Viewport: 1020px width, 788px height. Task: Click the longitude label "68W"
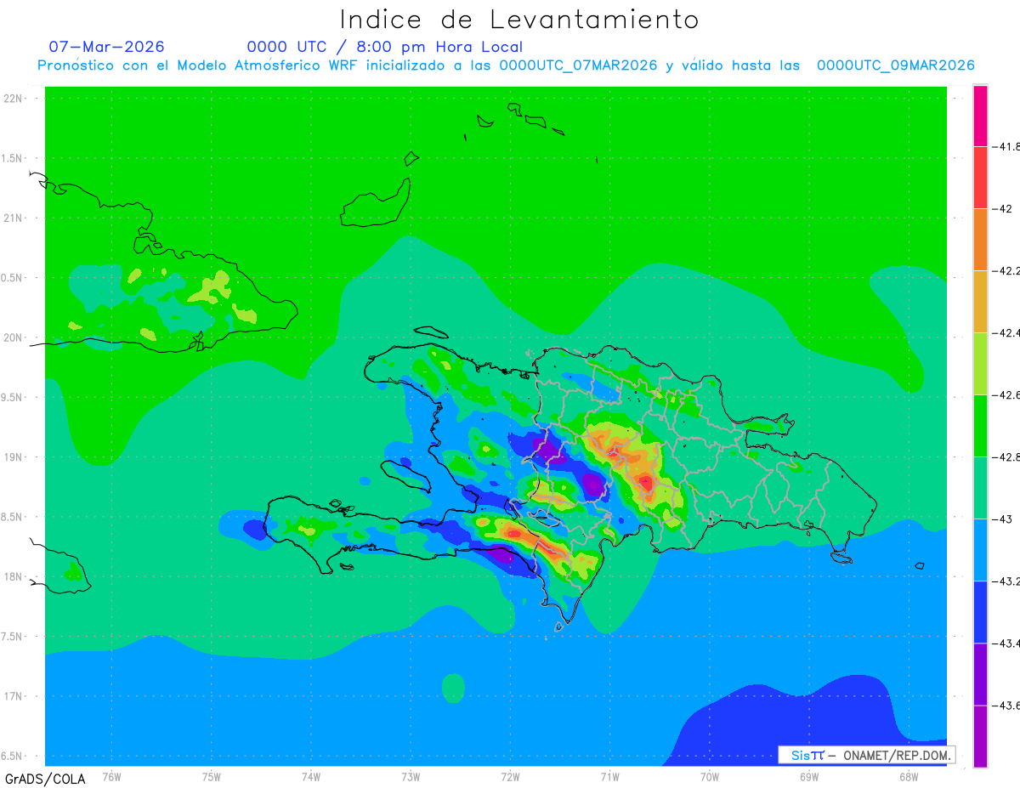909,777
